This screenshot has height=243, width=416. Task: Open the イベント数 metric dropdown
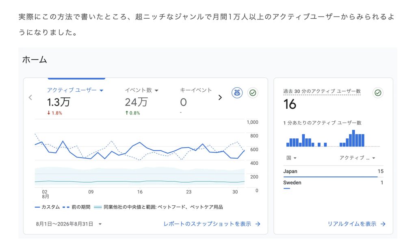142,90
